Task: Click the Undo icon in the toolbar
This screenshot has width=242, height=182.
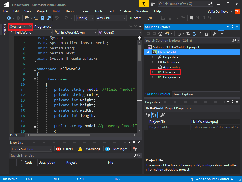Action: tap(57, 18)
